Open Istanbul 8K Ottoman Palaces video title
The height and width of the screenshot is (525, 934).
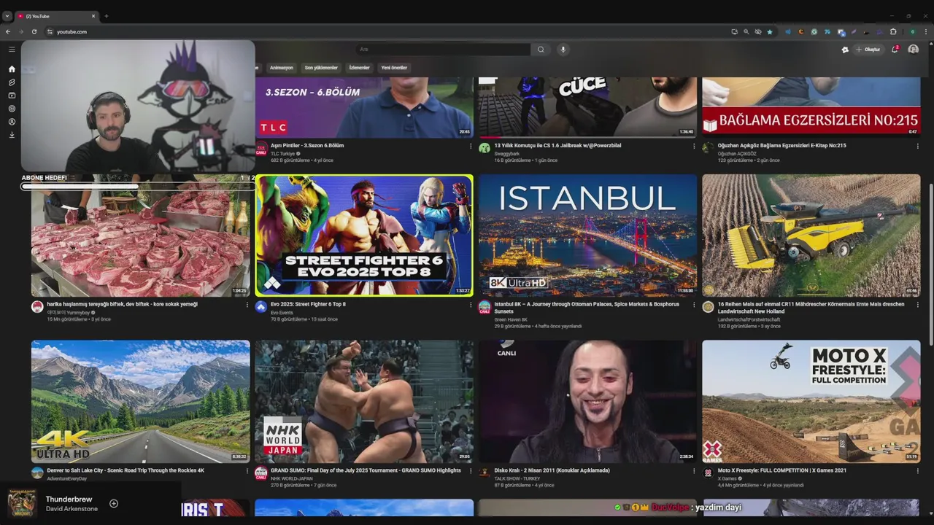587,307
